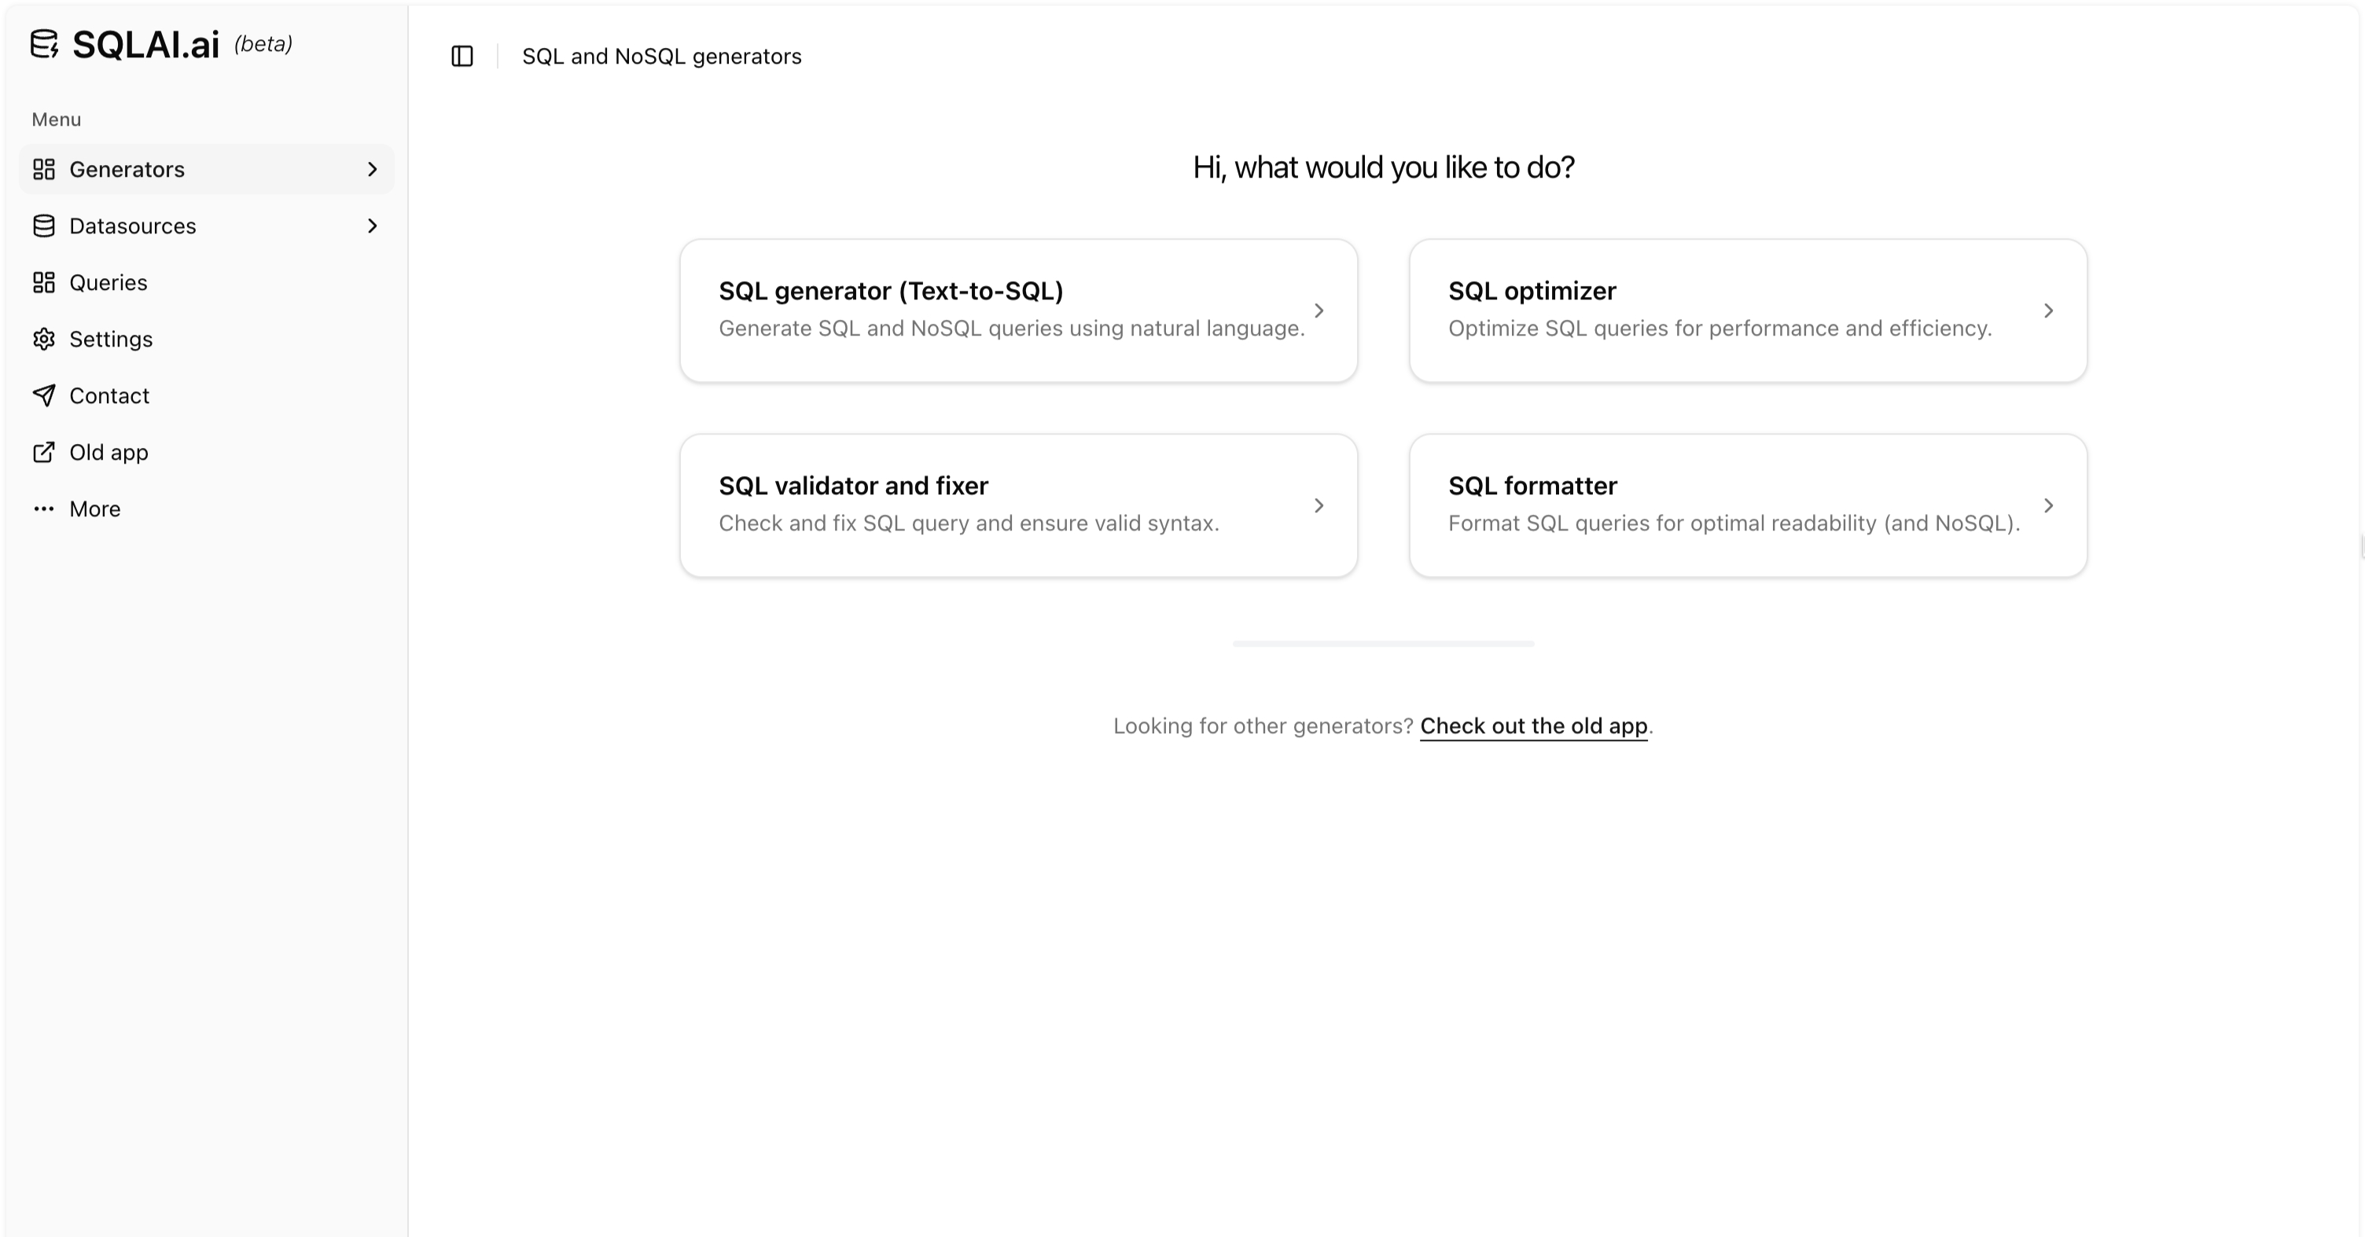Click the Old app external link icon
This screenshot has height=1237, width=2365.
(x=44, y=453)
